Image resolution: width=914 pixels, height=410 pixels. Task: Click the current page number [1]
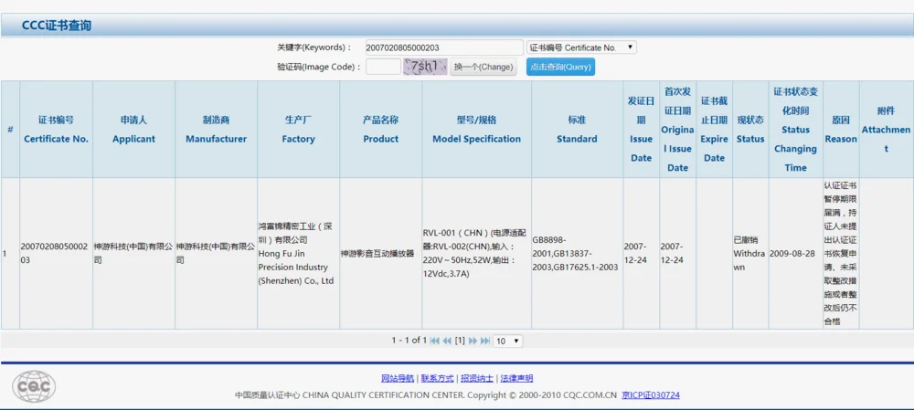tap(460, 341)
